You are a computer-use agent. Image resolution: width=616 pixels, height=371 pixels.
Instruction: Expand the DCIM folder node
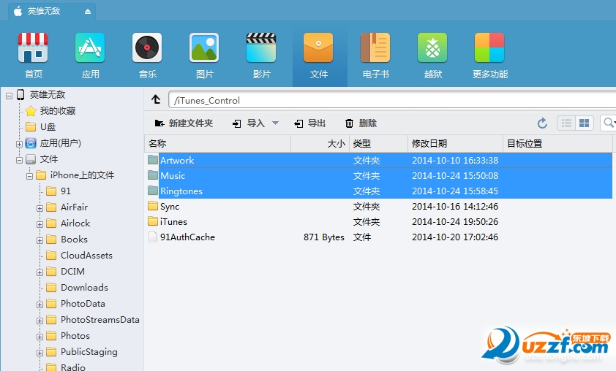[40, 272]
